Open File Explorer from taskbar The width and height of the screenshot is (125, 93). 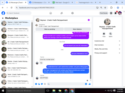(54, 91)
